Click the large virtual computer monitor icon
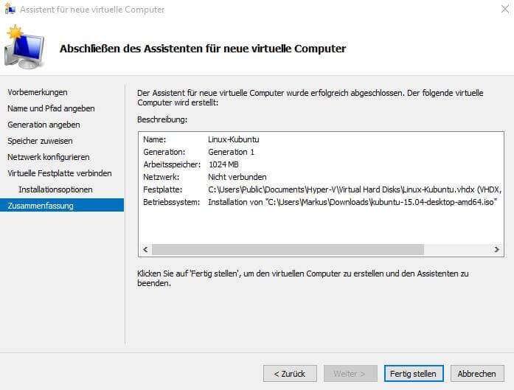 [x=24, y=46]
